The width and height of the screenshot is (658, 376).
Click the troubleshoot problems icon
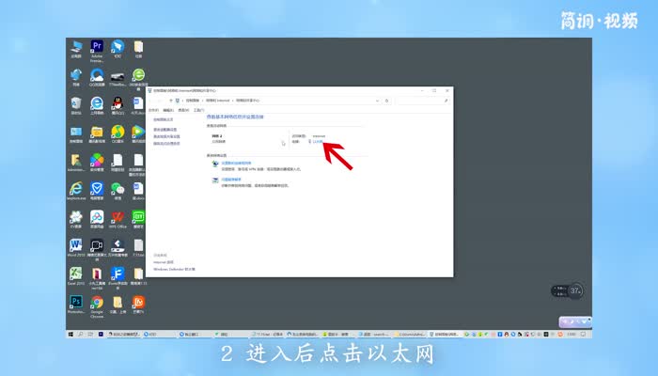pyautogui.click(x=215, y=180)
